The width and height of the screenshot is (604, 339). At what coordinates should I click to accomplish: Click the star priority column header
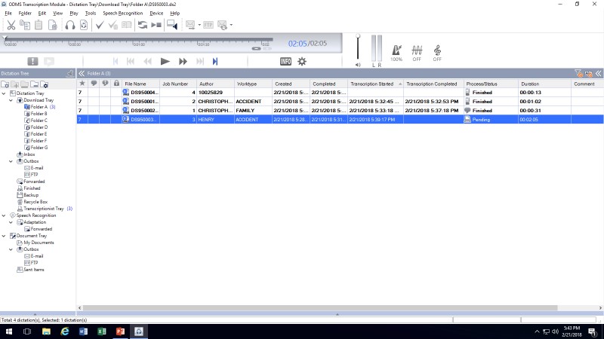(x=82, y=84)
